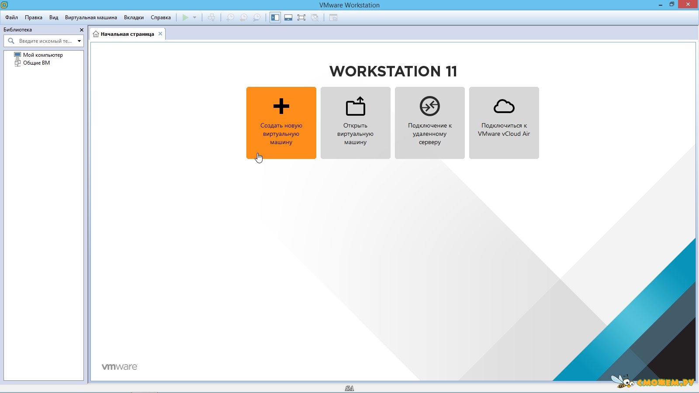Open the power options dropdown arrow

click(194, 17)
